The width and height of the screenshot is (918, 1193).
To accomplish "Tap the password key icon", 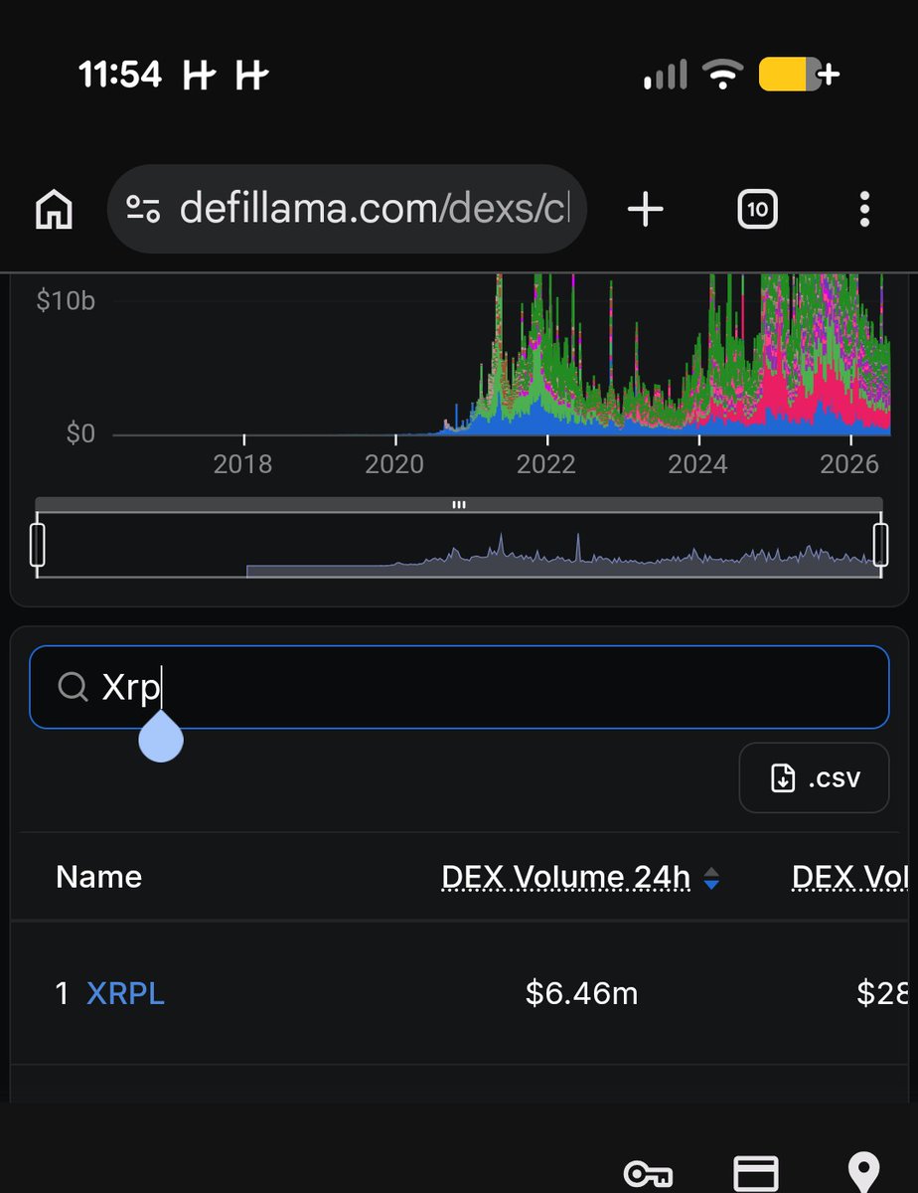I will 648,1174.
